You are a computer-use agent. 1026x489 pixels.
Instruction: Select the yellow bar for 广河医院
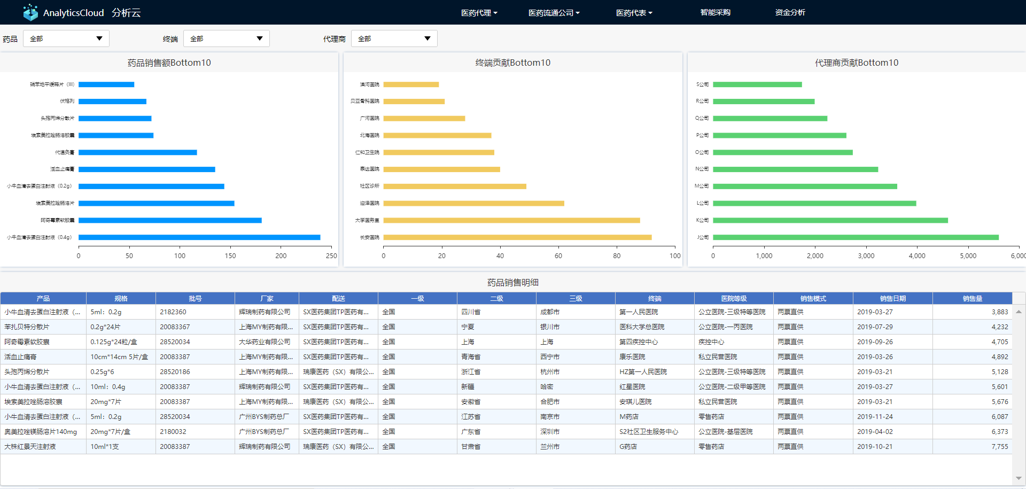(424, 118)
